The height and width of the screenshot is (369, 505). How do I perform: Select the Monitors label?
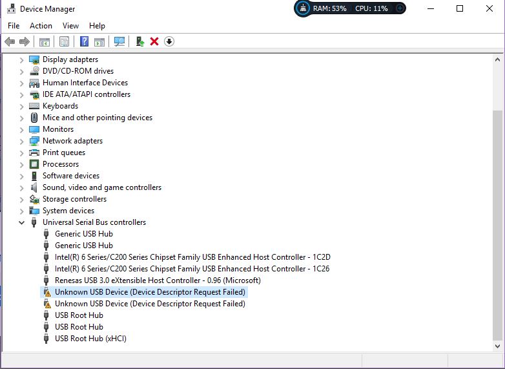pos(58,129)
